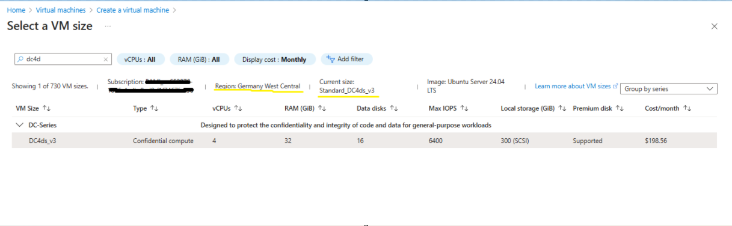Collapse the DC-Series group
Viewport: 732px width, 226px height.
click(19, 125)
